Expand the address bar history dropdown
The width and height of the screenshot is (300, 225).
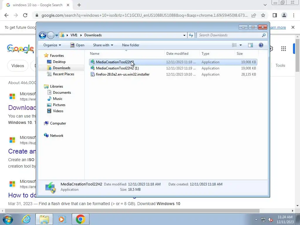[x=184, y=35]
